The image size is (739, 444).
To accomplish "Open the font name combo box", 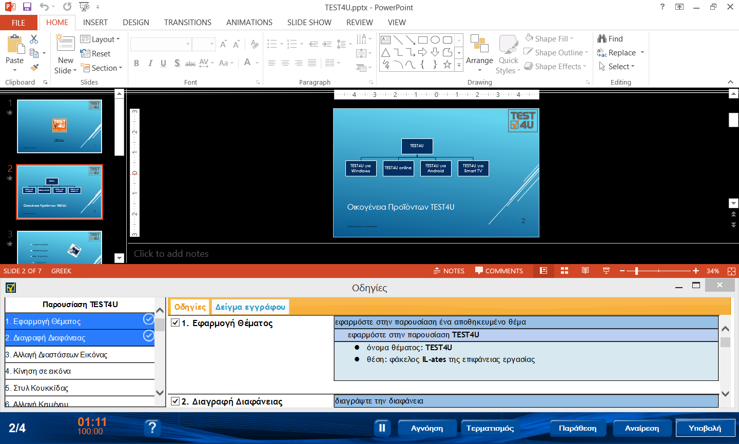I will pos(161,45).
